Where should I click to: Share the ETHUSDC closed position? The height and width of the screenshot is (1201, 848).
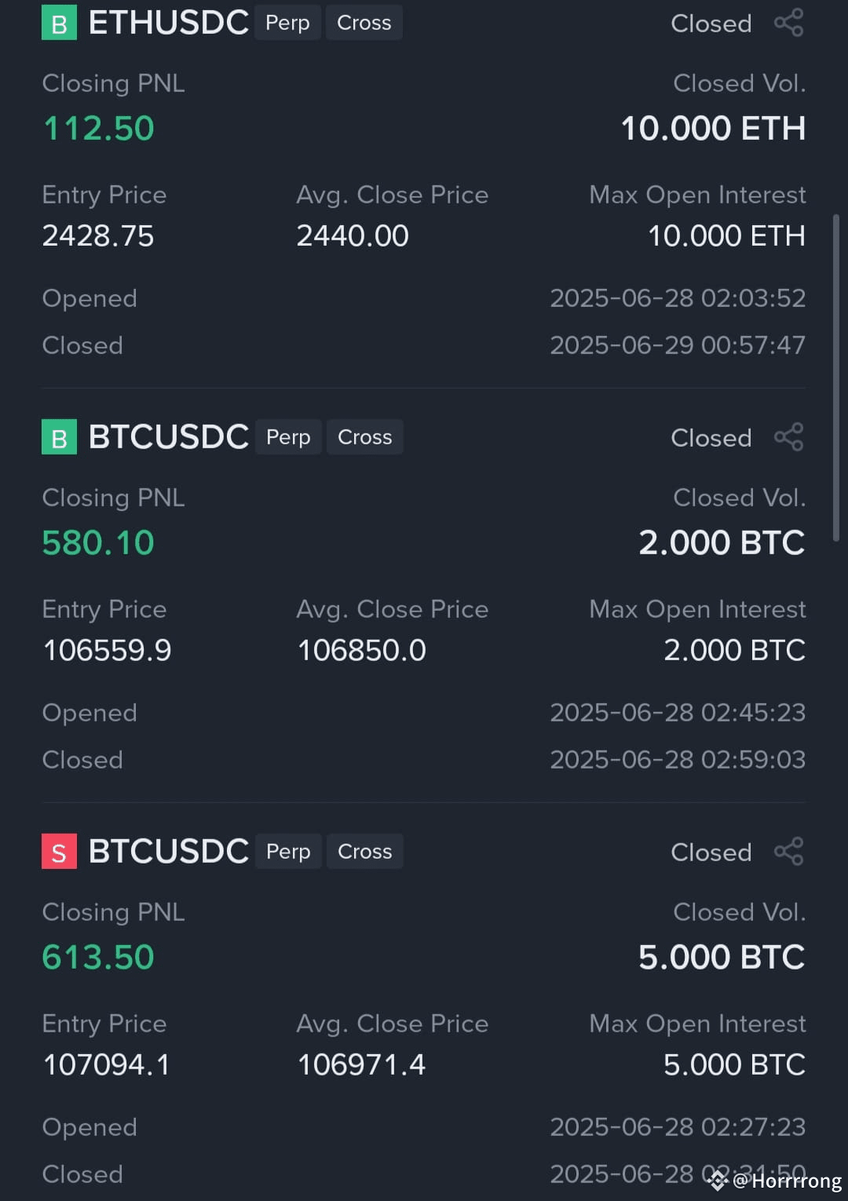pos(789,23)
